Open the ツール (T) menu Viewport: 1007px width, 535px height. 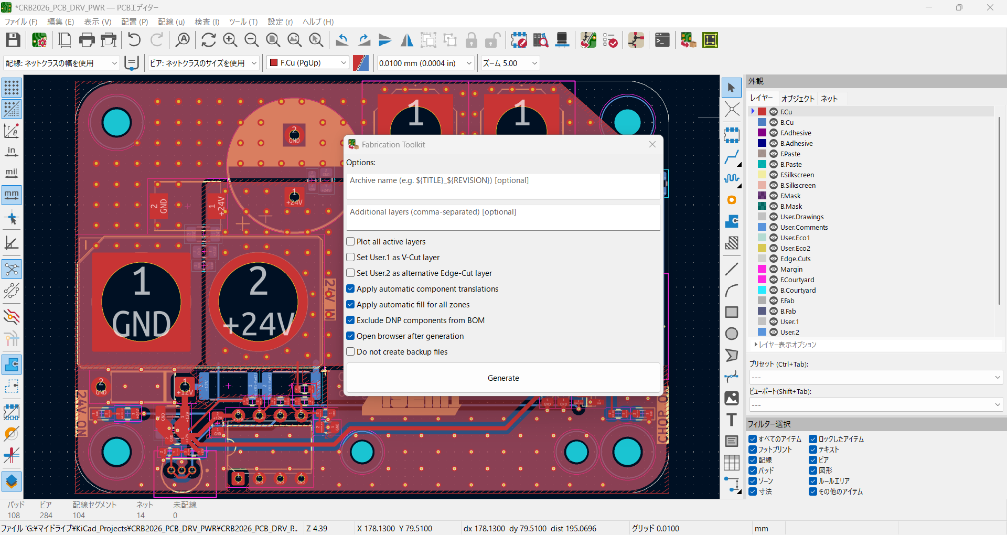tap(243, 22)
